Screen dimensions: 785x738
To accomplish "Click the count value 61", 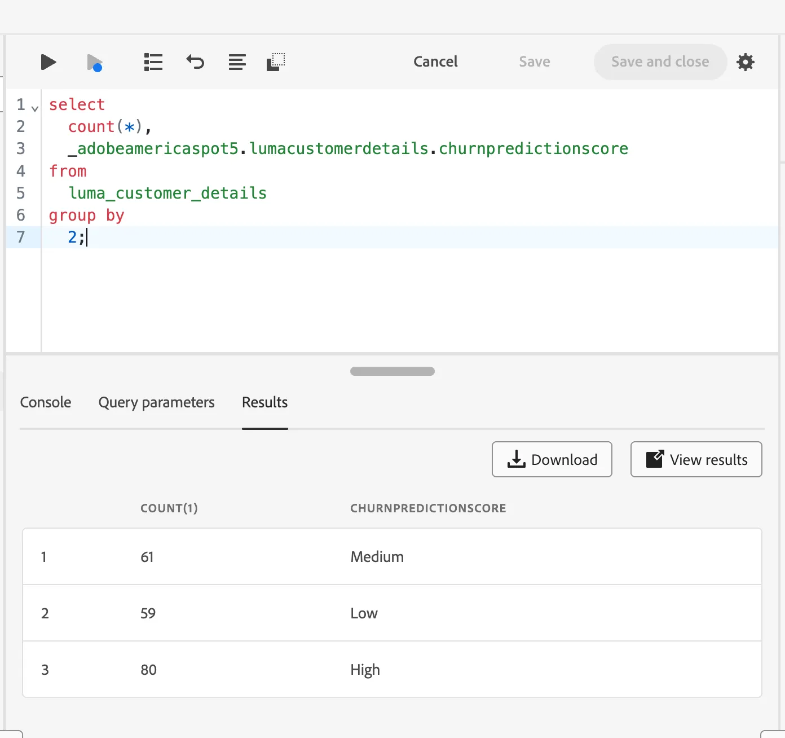I will tap(147, 557).
